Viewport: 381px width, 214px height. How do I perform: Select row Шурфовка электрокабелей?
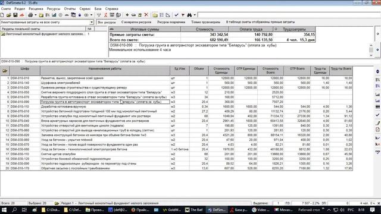(176, 83)
